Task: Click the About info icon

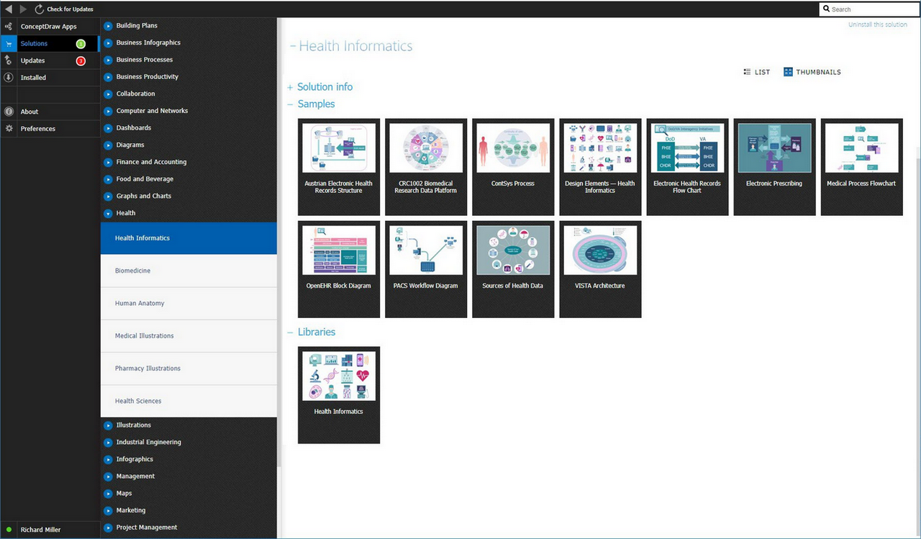Action: coord(9,112)
